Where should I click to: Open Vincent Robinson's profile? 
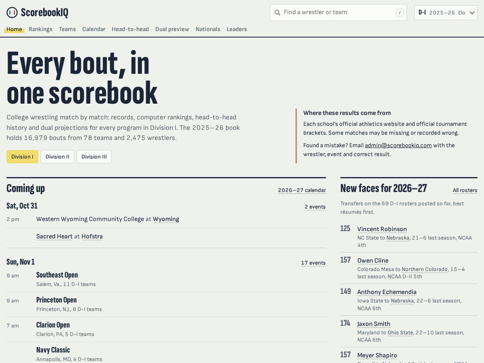coord(382,229)
